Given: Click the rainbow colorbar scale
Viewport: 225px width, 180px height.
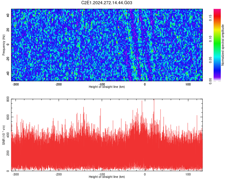Looking at the screenshot, I should (x=217, y=45).
